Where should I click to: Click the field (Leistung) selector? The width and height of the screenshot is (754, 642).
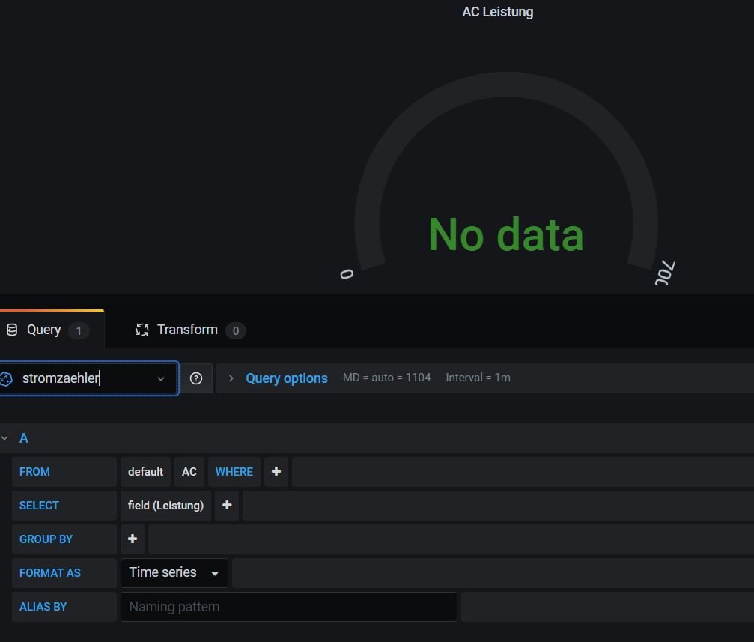[x=165, y=506]
